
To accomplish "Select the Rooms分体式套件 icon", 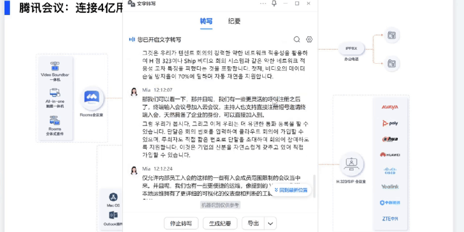I will tap(55, 120).
